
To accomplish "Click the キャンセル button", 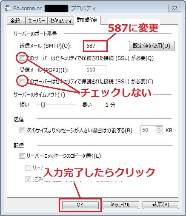I will tap(120, 205).
